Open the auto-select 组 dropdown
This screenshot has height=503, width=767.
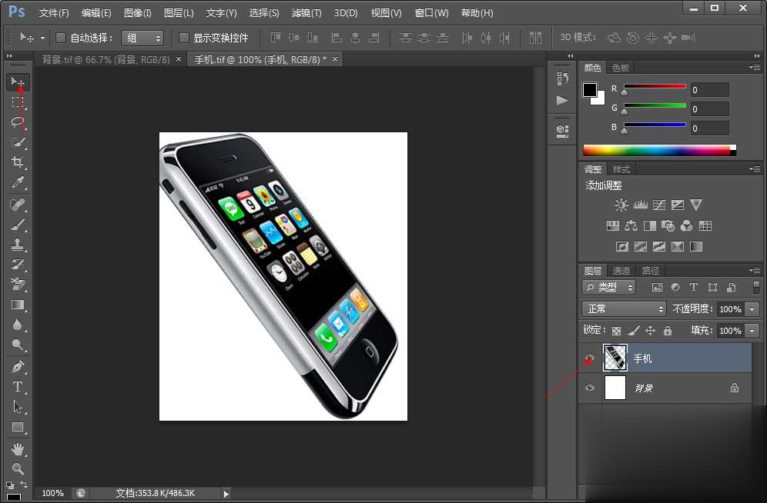[142, 38]
